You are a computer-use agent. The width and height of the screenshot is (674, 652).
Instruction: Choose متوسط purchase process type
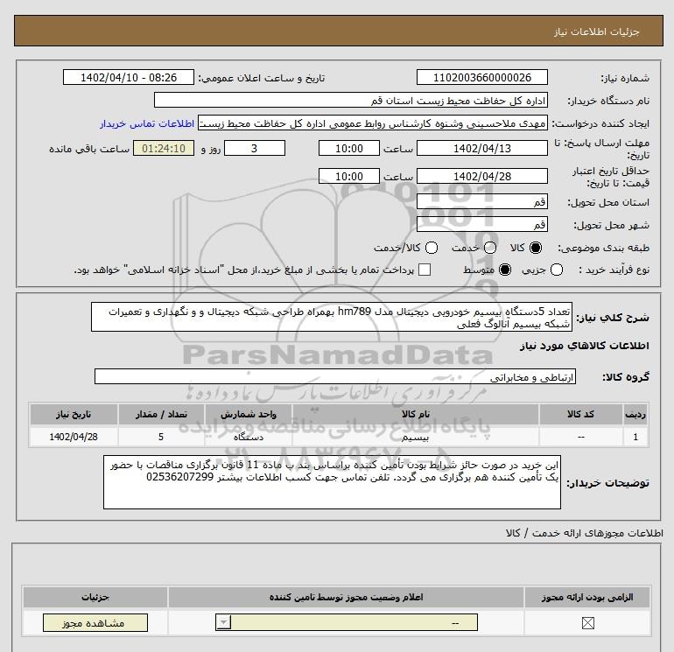point(505,270)
